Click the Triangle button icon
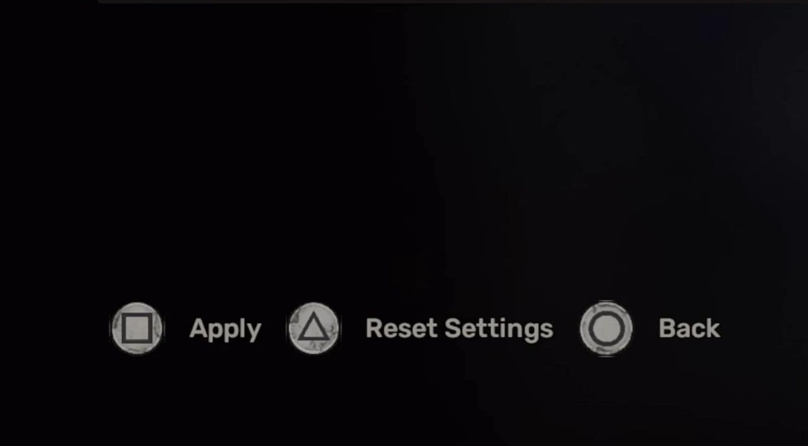Screen dimensions: 808x446 click(x=314, y=328)
